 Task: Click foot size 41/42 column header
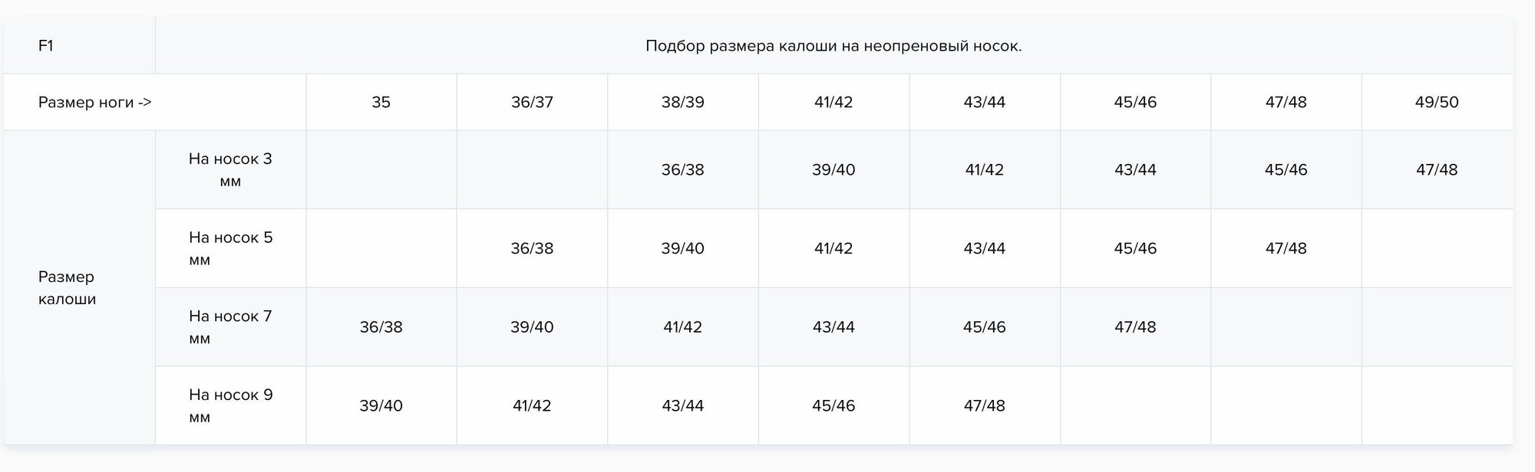pyautogui.click(x=834, y=102)
